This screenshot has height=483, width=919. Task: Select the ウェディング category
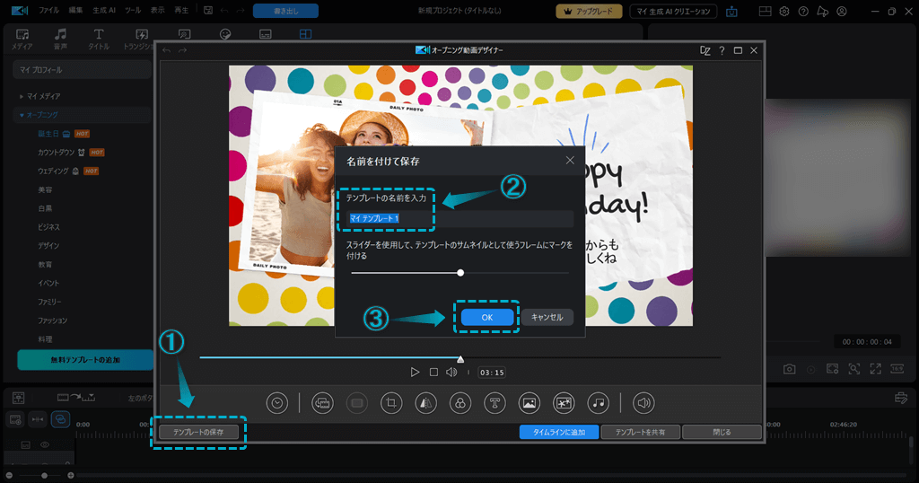53,171
